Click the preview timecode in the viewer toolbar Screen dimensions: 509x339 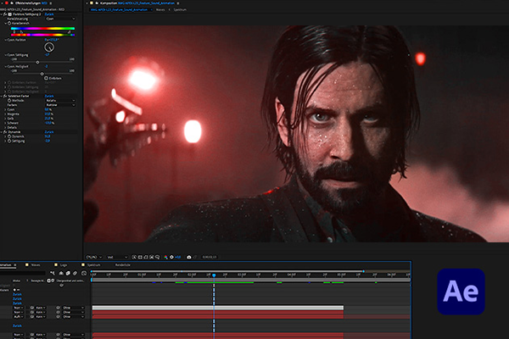click(x=210, y=257)
